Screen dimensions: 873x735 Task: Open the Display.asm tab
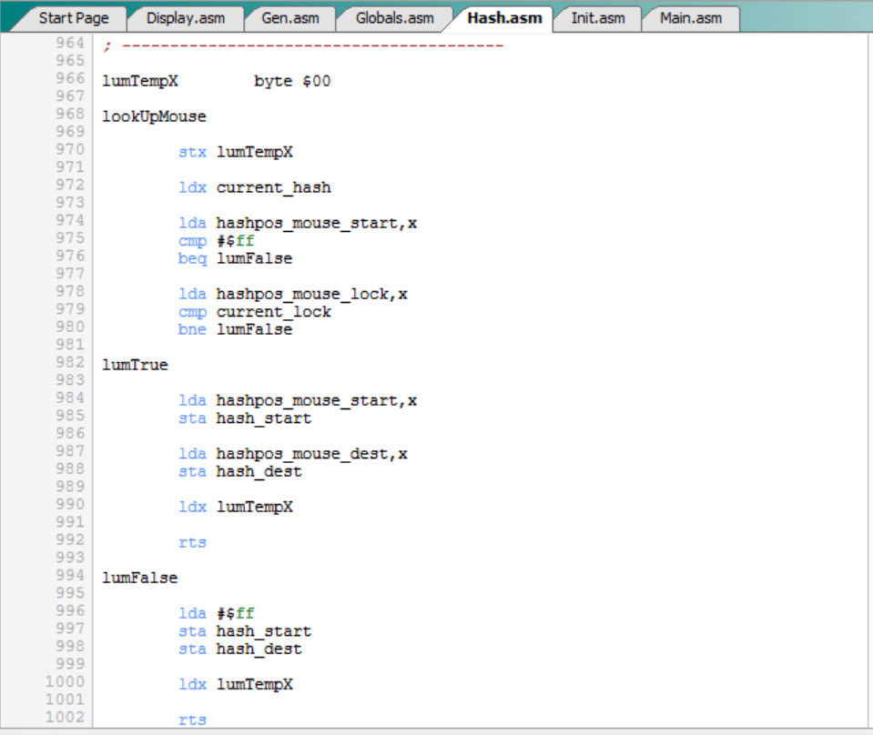click(185, 18)
